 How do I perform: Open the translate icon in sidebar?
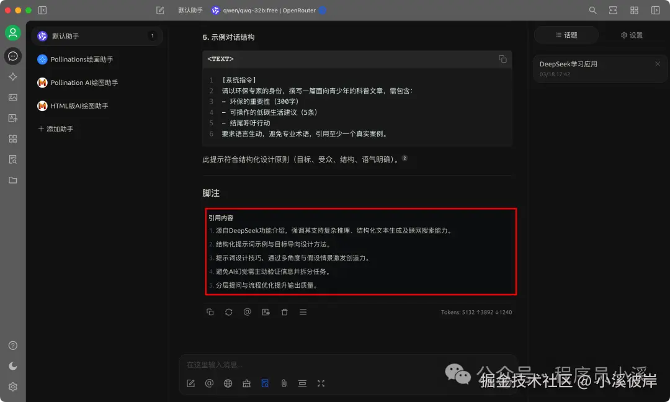click(13, 118)
